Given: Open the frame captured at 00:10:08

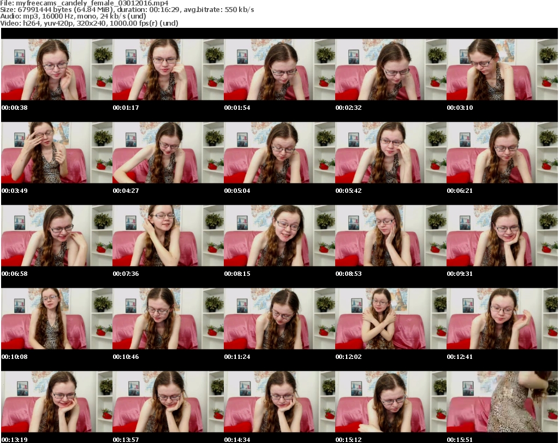Looking at the screenshot, I should (57, 318).
